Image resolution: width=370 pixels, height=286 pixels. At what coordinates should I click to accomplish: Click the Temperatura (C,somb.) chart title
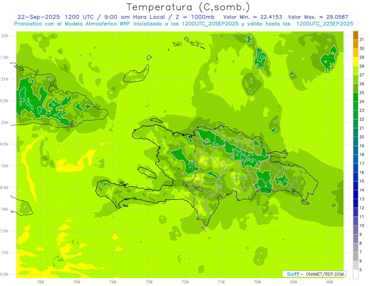[x=188, y=7]
